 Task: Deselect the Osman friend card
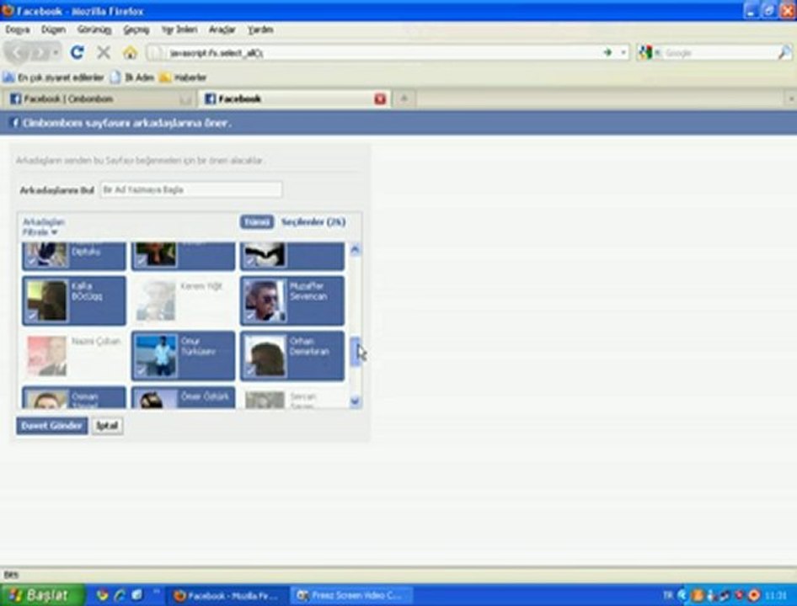pyautogui.click(x=74, y=397)
